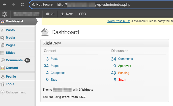Open the SEO admin bar menu
This screenshot has height=106, width=173.
click(x=82, y=14)
